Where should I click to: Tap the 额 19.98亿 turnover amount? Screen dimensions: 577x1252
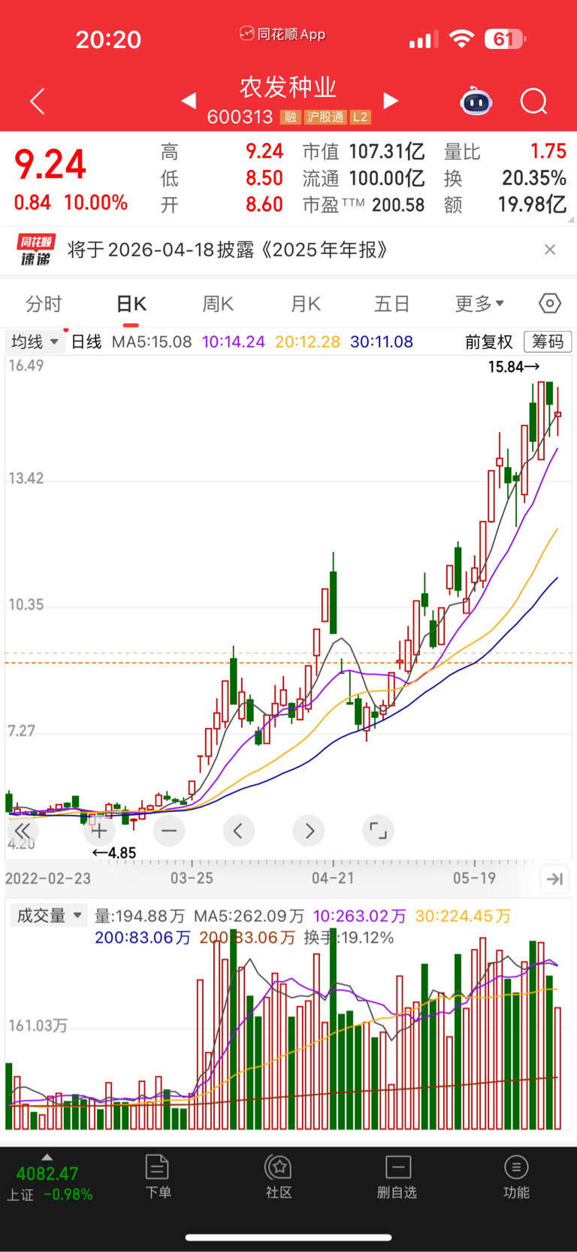[x=505, y=205]
